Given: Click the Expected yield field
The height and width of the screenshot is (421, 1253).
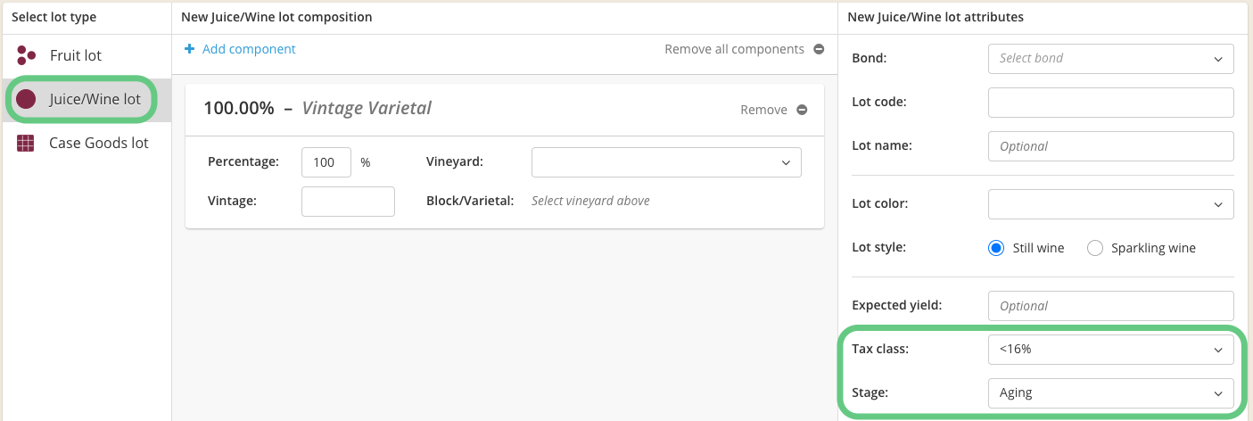Looking at the screenshot, I should point(1110,305).
